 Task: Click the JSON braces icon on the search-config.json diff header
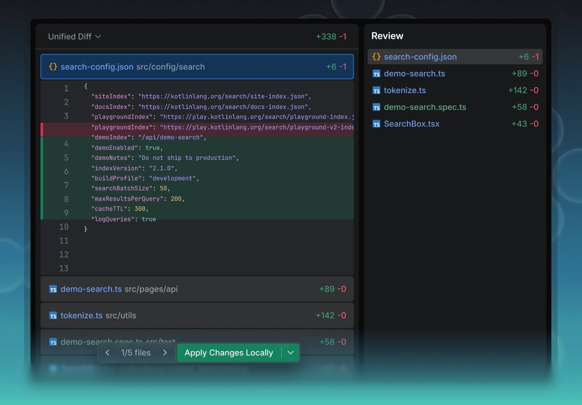(53, 66)
